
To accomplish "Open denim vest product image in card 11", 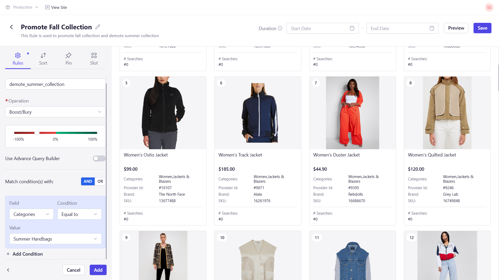I will tap(352, 255).
